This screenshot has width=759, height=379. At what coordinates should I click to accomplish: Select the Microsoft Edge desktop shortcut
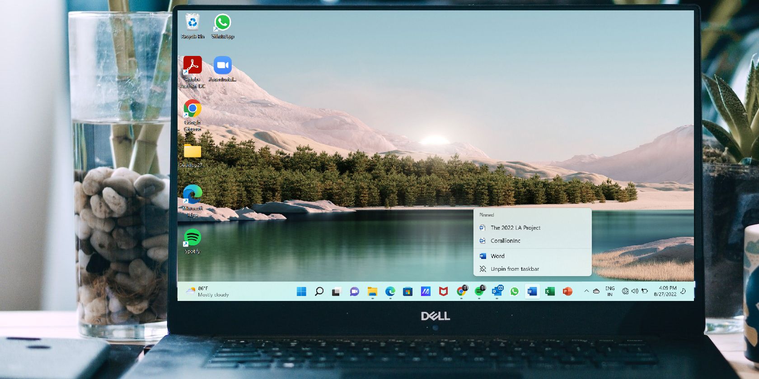[x=192, y=201]
